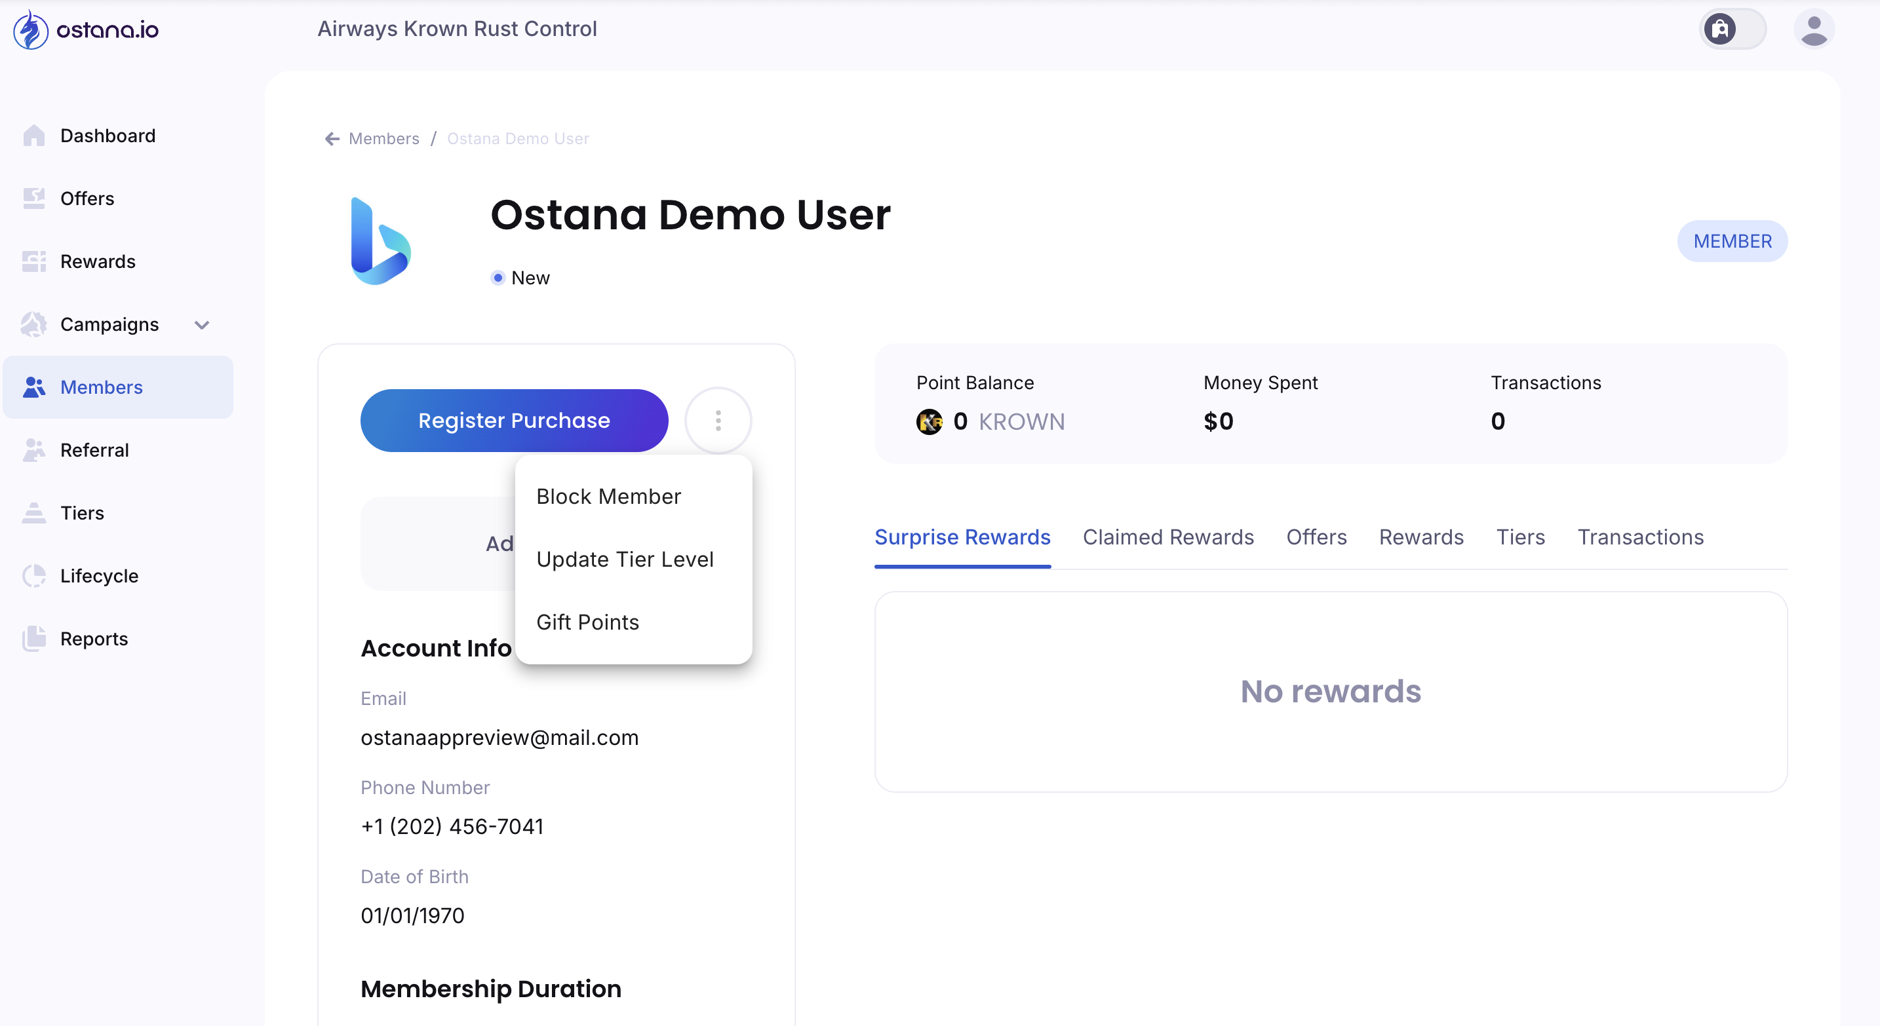The width and height of the screenshot is (1880, 1026).
Task: Click the Ostana Demo User avatar logo
Action: coord(381,240)
